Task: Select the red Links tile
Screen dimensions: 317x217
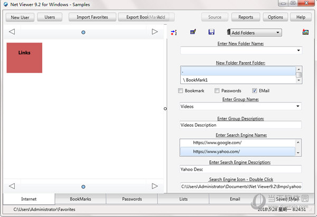Action: 24,58
